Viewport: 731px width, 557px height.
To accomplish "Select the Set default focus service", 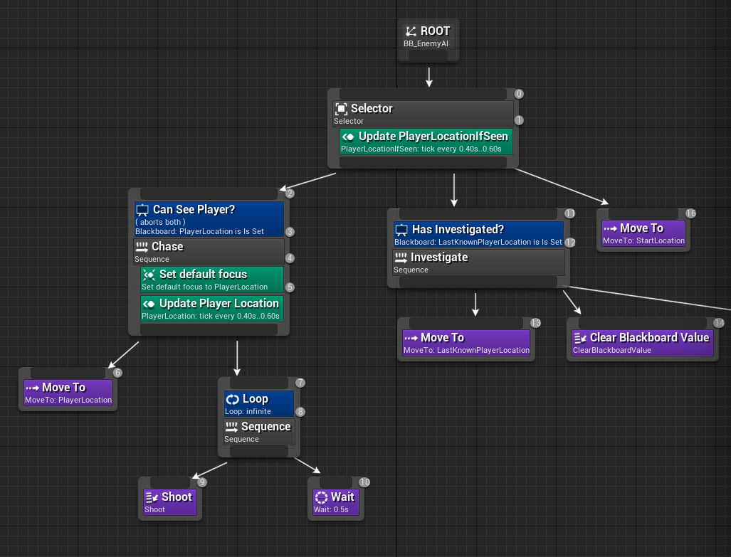I will [x=212, y=279].
